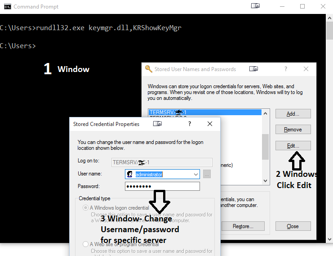Click the rundll32.exe keymgr.dll command line text
333x256 pixels.
coord(109,28)
